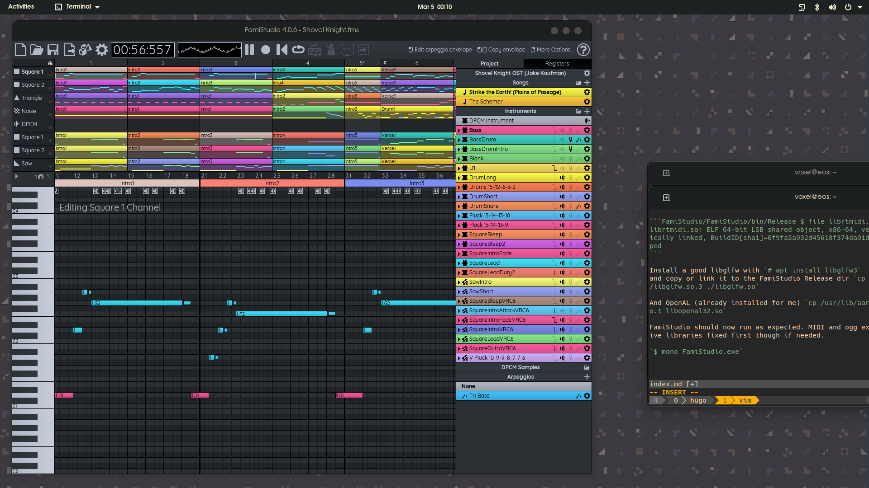Click the timecode display
This screenshot has height=488, width=869.
coord(143,50)
